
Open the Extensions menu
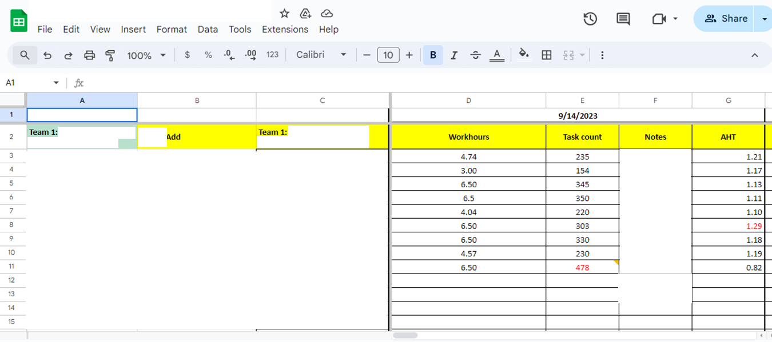coord(285,29)
